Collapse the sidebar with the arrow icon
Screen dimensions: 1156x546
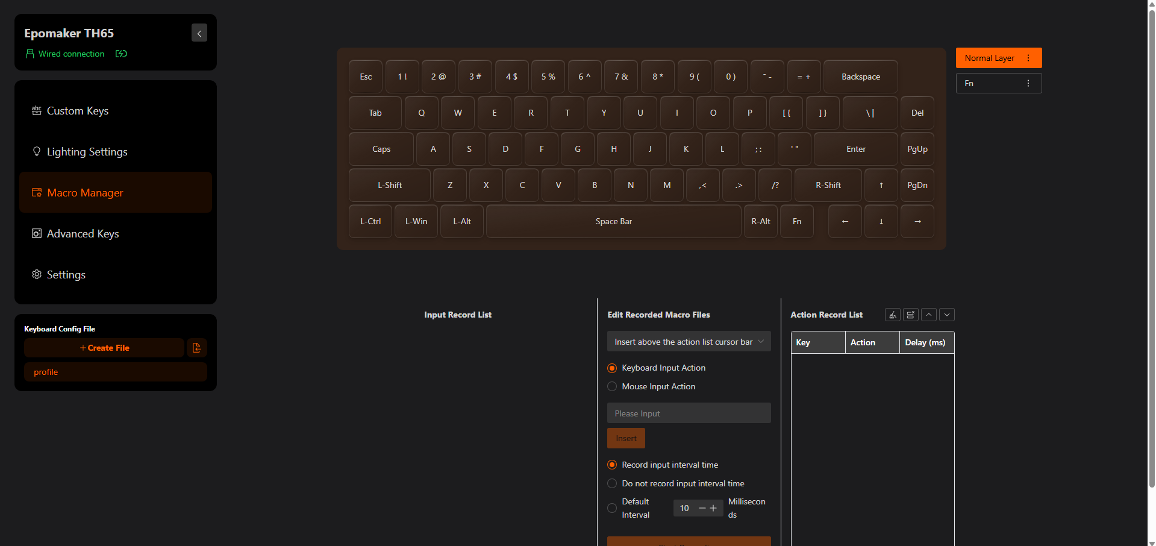tap(199, 33)
